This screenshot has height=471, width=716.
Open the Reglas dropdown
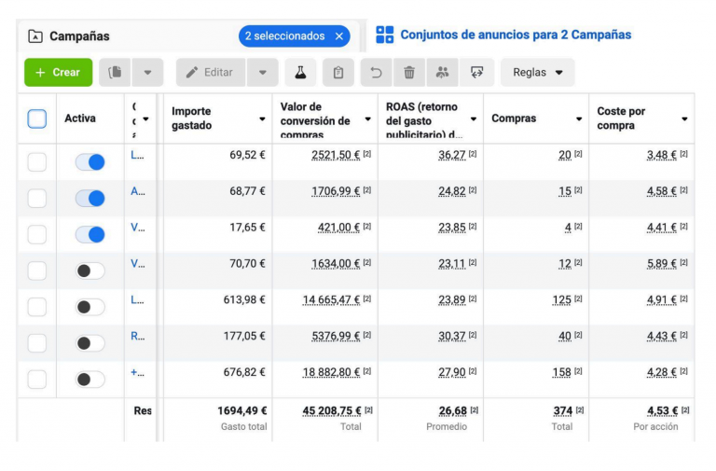coord(538,73)
